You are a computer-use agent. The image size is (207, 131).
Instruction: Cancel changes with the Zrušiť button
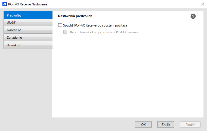click(166, 125)
